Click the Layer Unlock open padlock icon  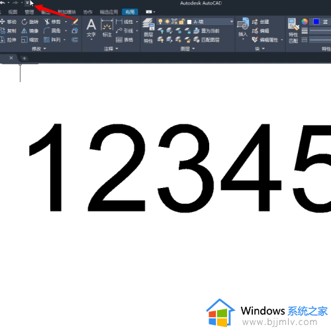[x=187, y=40]
